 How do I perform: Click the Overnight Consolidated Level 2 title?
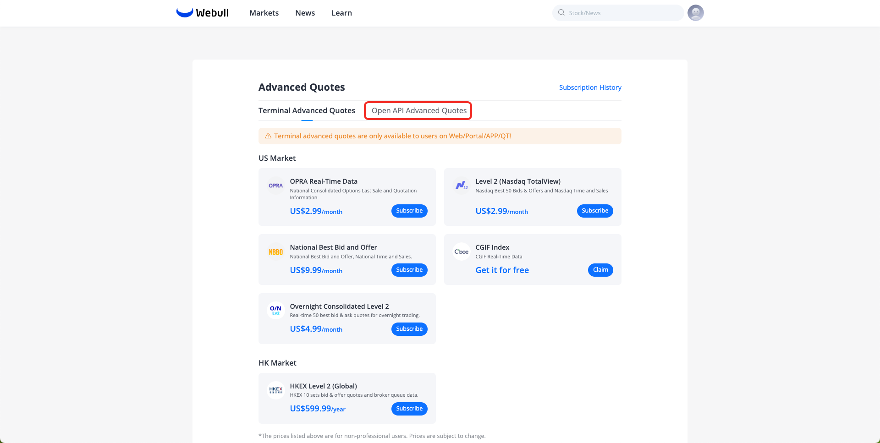[x=339, y=306]
